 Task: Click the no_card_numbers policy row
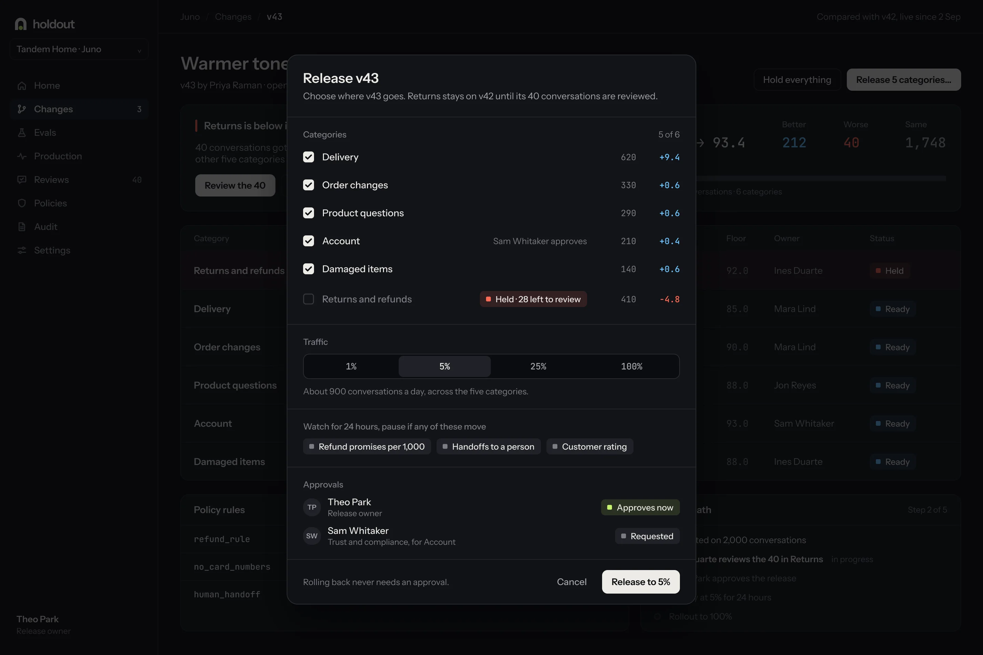pos(404,567)
